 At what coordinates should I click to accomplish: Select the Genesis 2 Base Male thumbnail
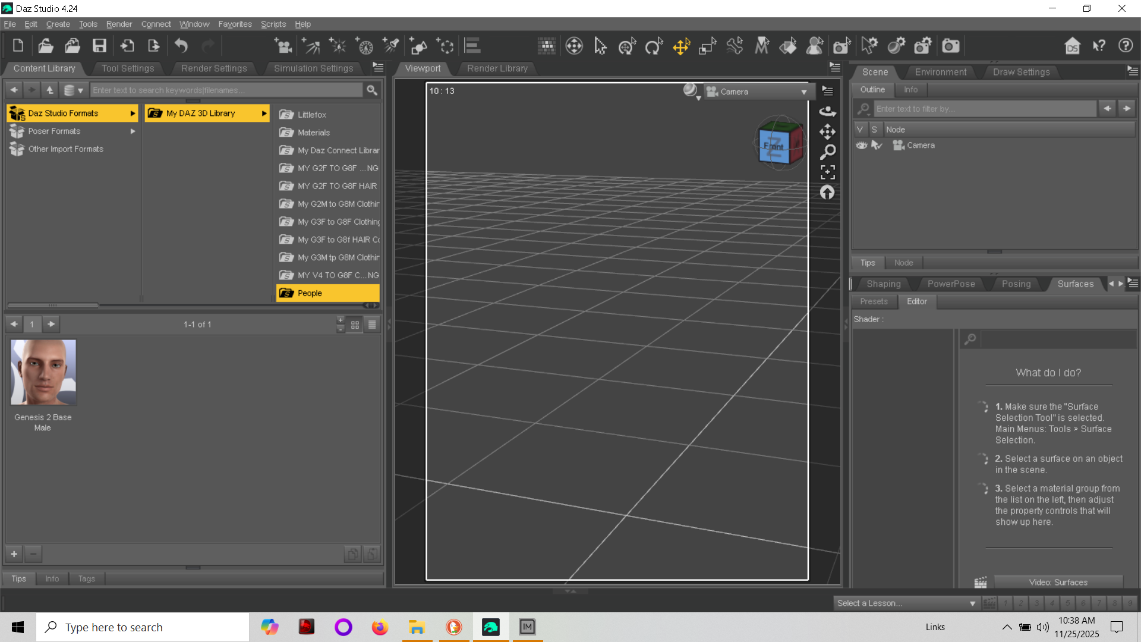[x=43, y=373]
